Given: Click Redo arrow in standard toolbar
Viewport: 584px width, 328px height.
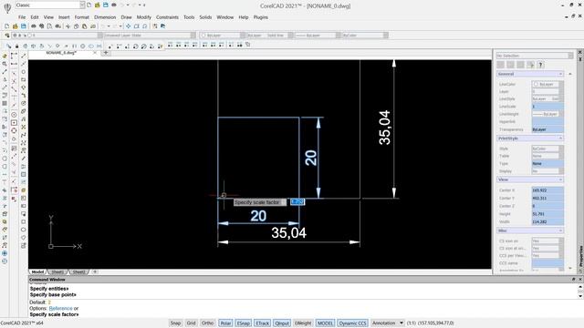Looking at the screenshot, I should tap(115, 26).
